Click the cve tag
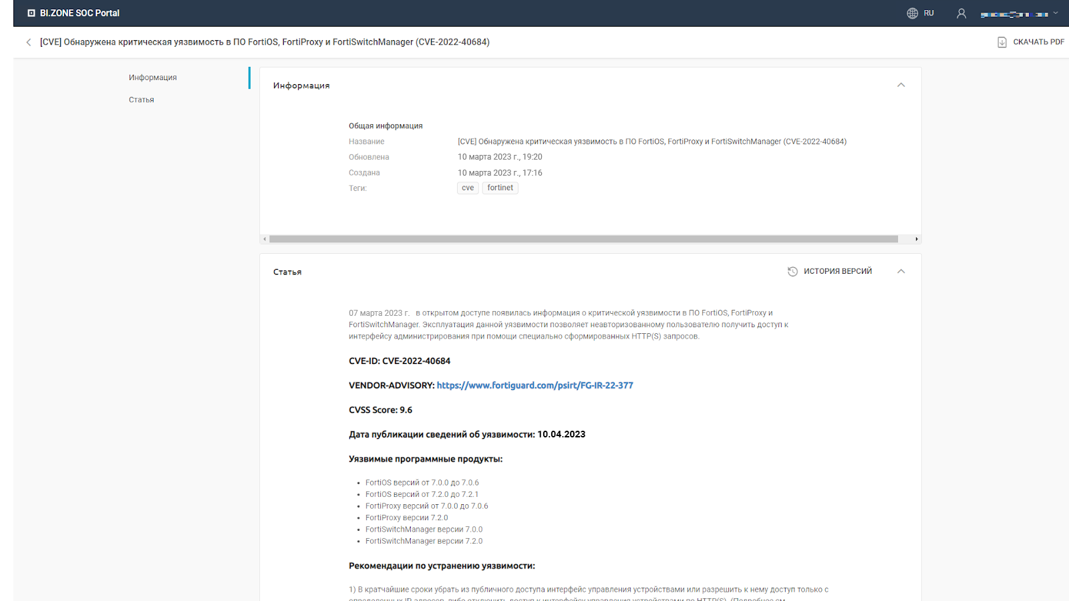 pos(468,188)
